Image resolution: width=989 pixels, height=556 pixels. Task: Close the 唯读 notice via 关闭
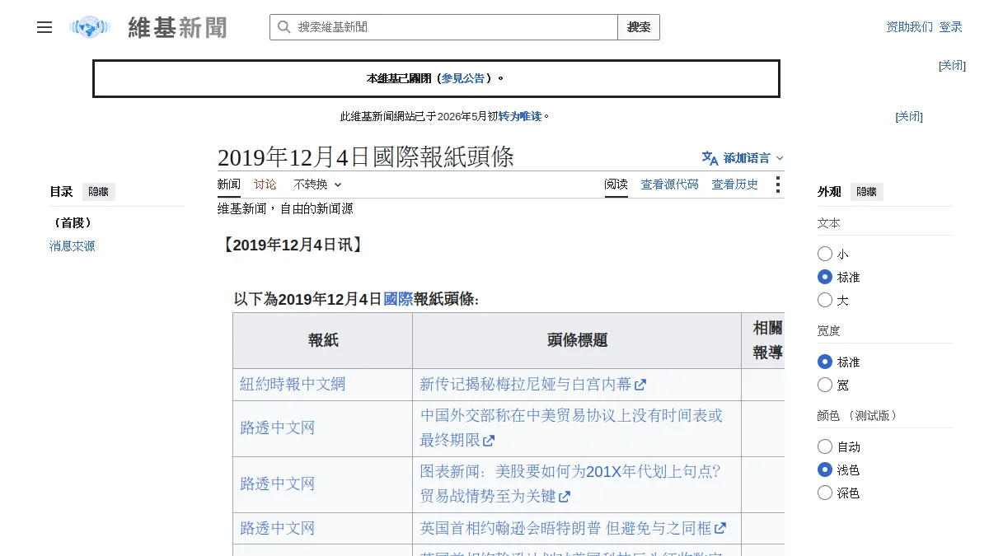coord(909,117)
